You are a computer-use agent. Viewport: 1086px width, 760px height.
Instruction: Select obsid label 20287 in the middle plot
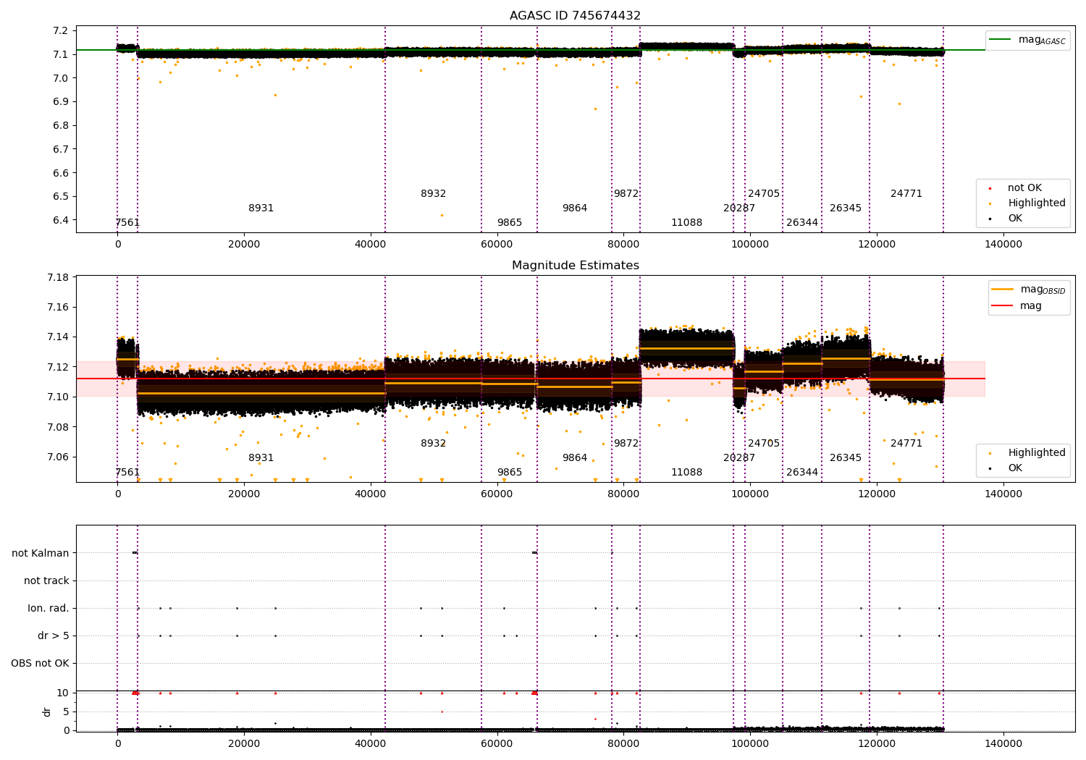[x=739, y=458]
